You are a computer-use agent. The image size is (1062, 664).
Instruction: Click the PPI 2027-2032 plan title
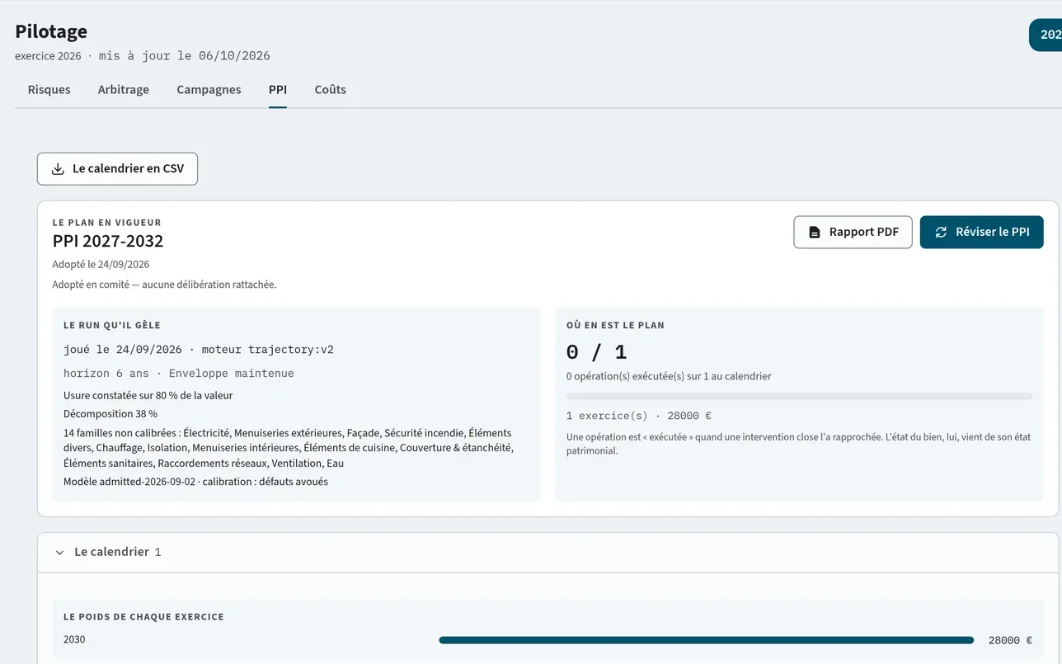(x=108, y=241)
